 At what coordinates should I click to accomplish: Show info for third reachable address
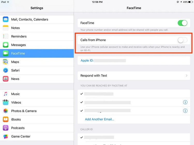click(185, 111)
